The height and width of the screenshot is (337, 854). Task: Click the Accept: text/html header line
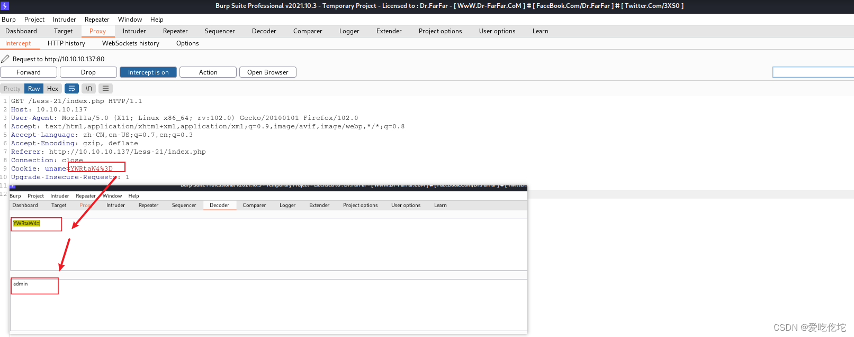[x=208, y=126]
